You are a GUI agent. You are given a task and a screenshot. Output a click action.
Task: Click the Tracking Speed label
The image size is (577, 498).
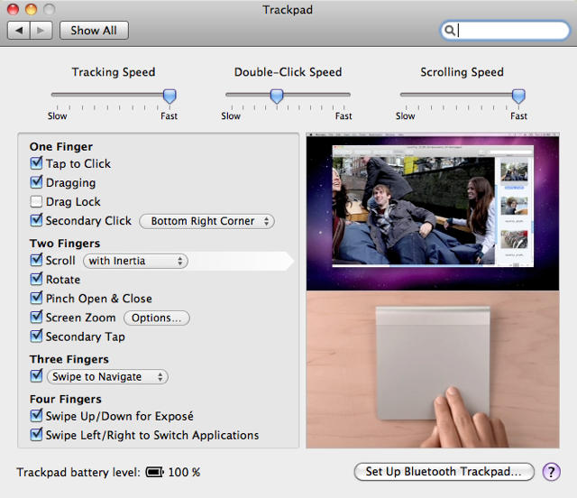pos(114,72)
